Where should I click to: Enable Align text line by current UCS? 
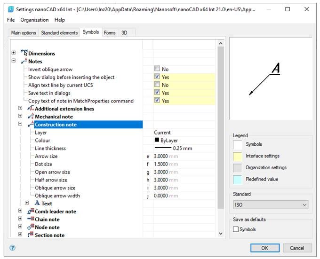pos(157,84)
